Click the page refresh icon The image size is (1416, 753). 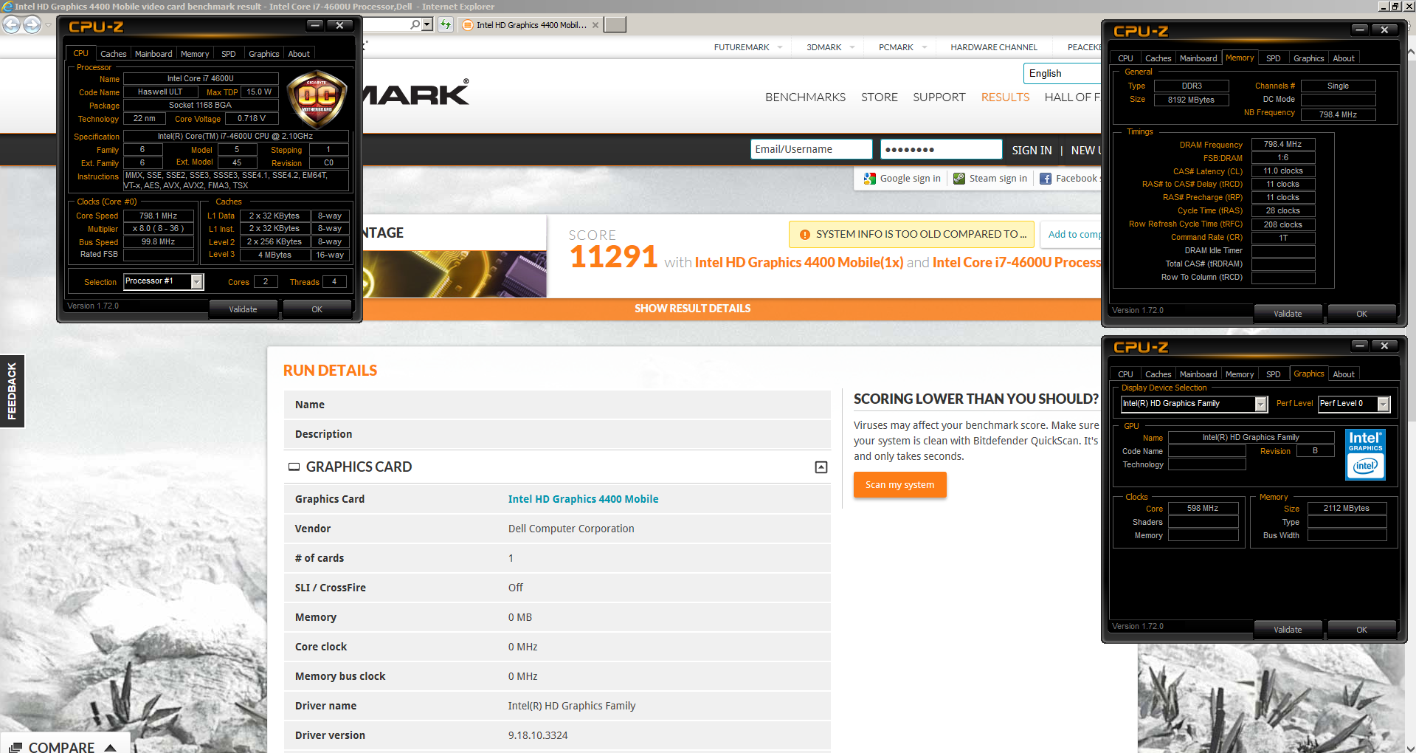tap(446, 24)
